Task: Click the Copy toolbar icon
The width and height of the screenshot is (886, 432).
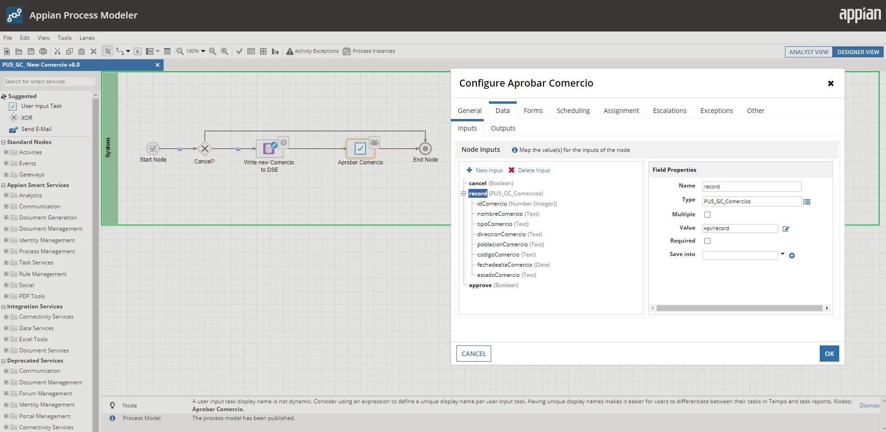Action: (70, 51)
